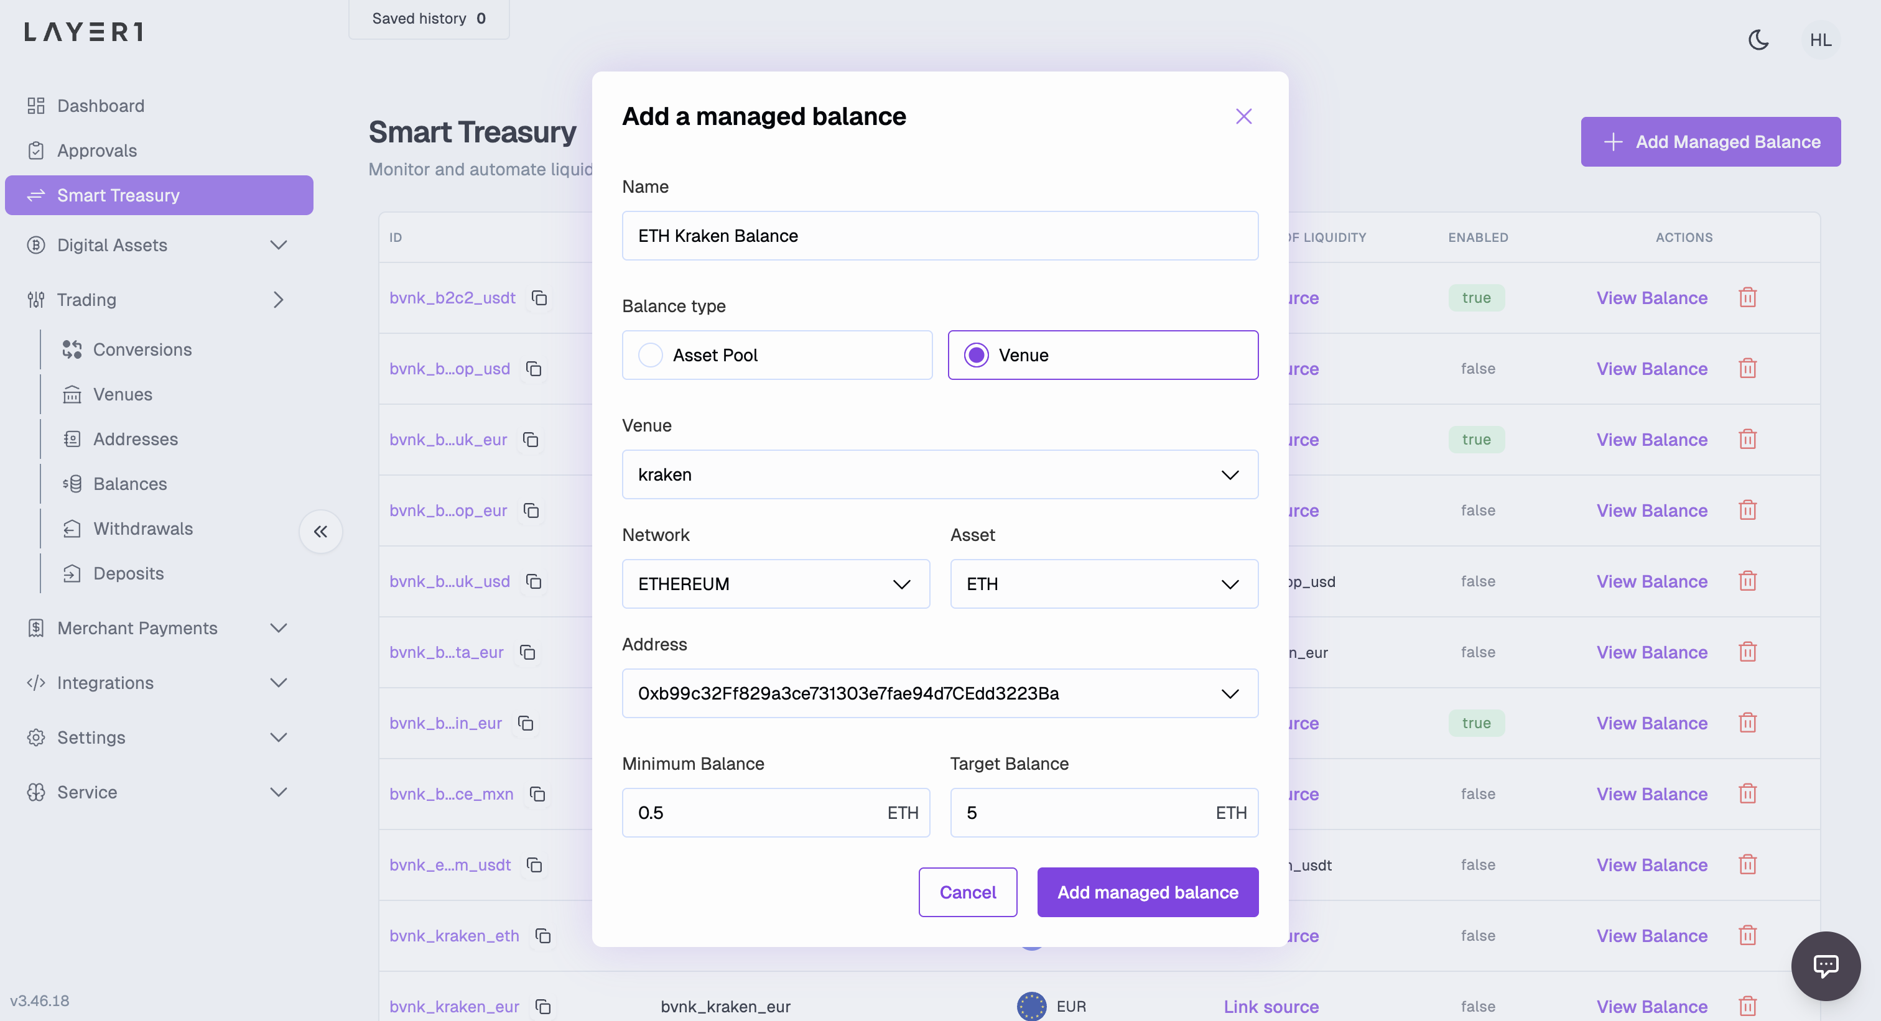Open the Network dropdown showing ETHEREUM
This screenshot has height=1021, width=1881.
[x=776, y=584]
